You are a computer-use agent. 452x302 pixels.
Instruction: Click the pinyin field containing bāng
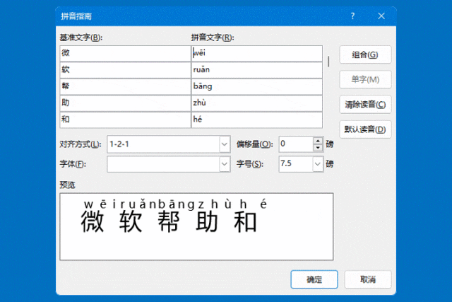257,86
